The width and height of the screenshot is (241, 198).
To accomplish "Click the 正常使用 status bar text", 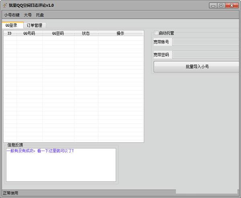I will (10, 193).
